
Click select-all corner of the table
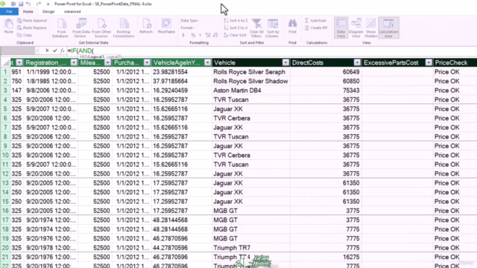(x=5, y=63)
